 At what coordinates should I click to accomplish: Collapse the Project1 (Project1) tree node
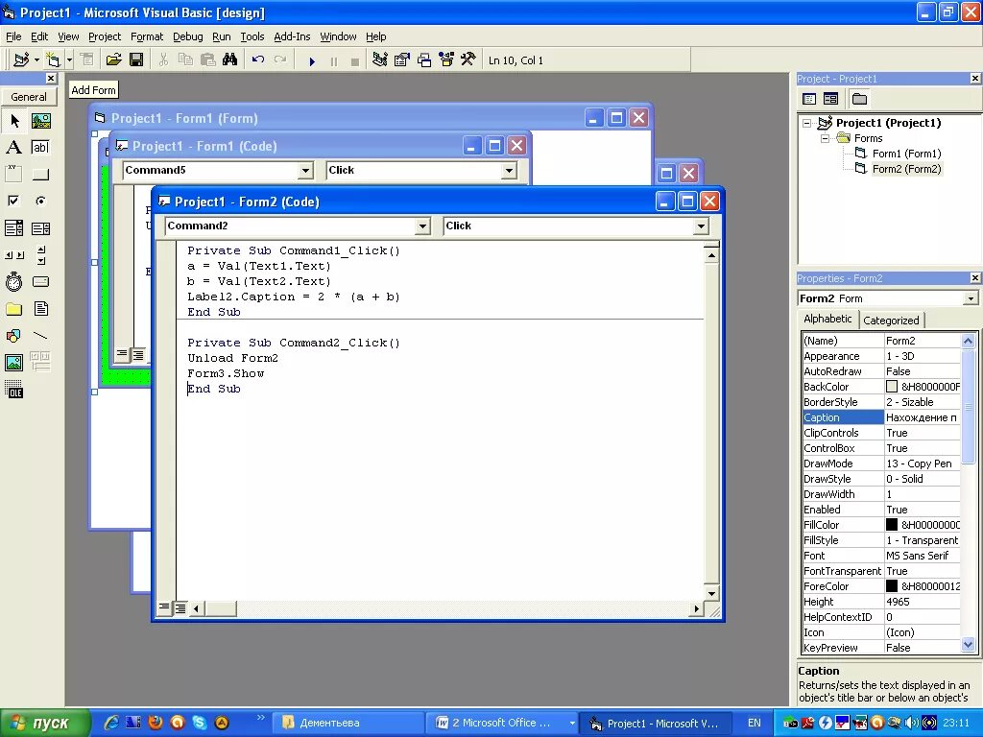coord(807,123)
